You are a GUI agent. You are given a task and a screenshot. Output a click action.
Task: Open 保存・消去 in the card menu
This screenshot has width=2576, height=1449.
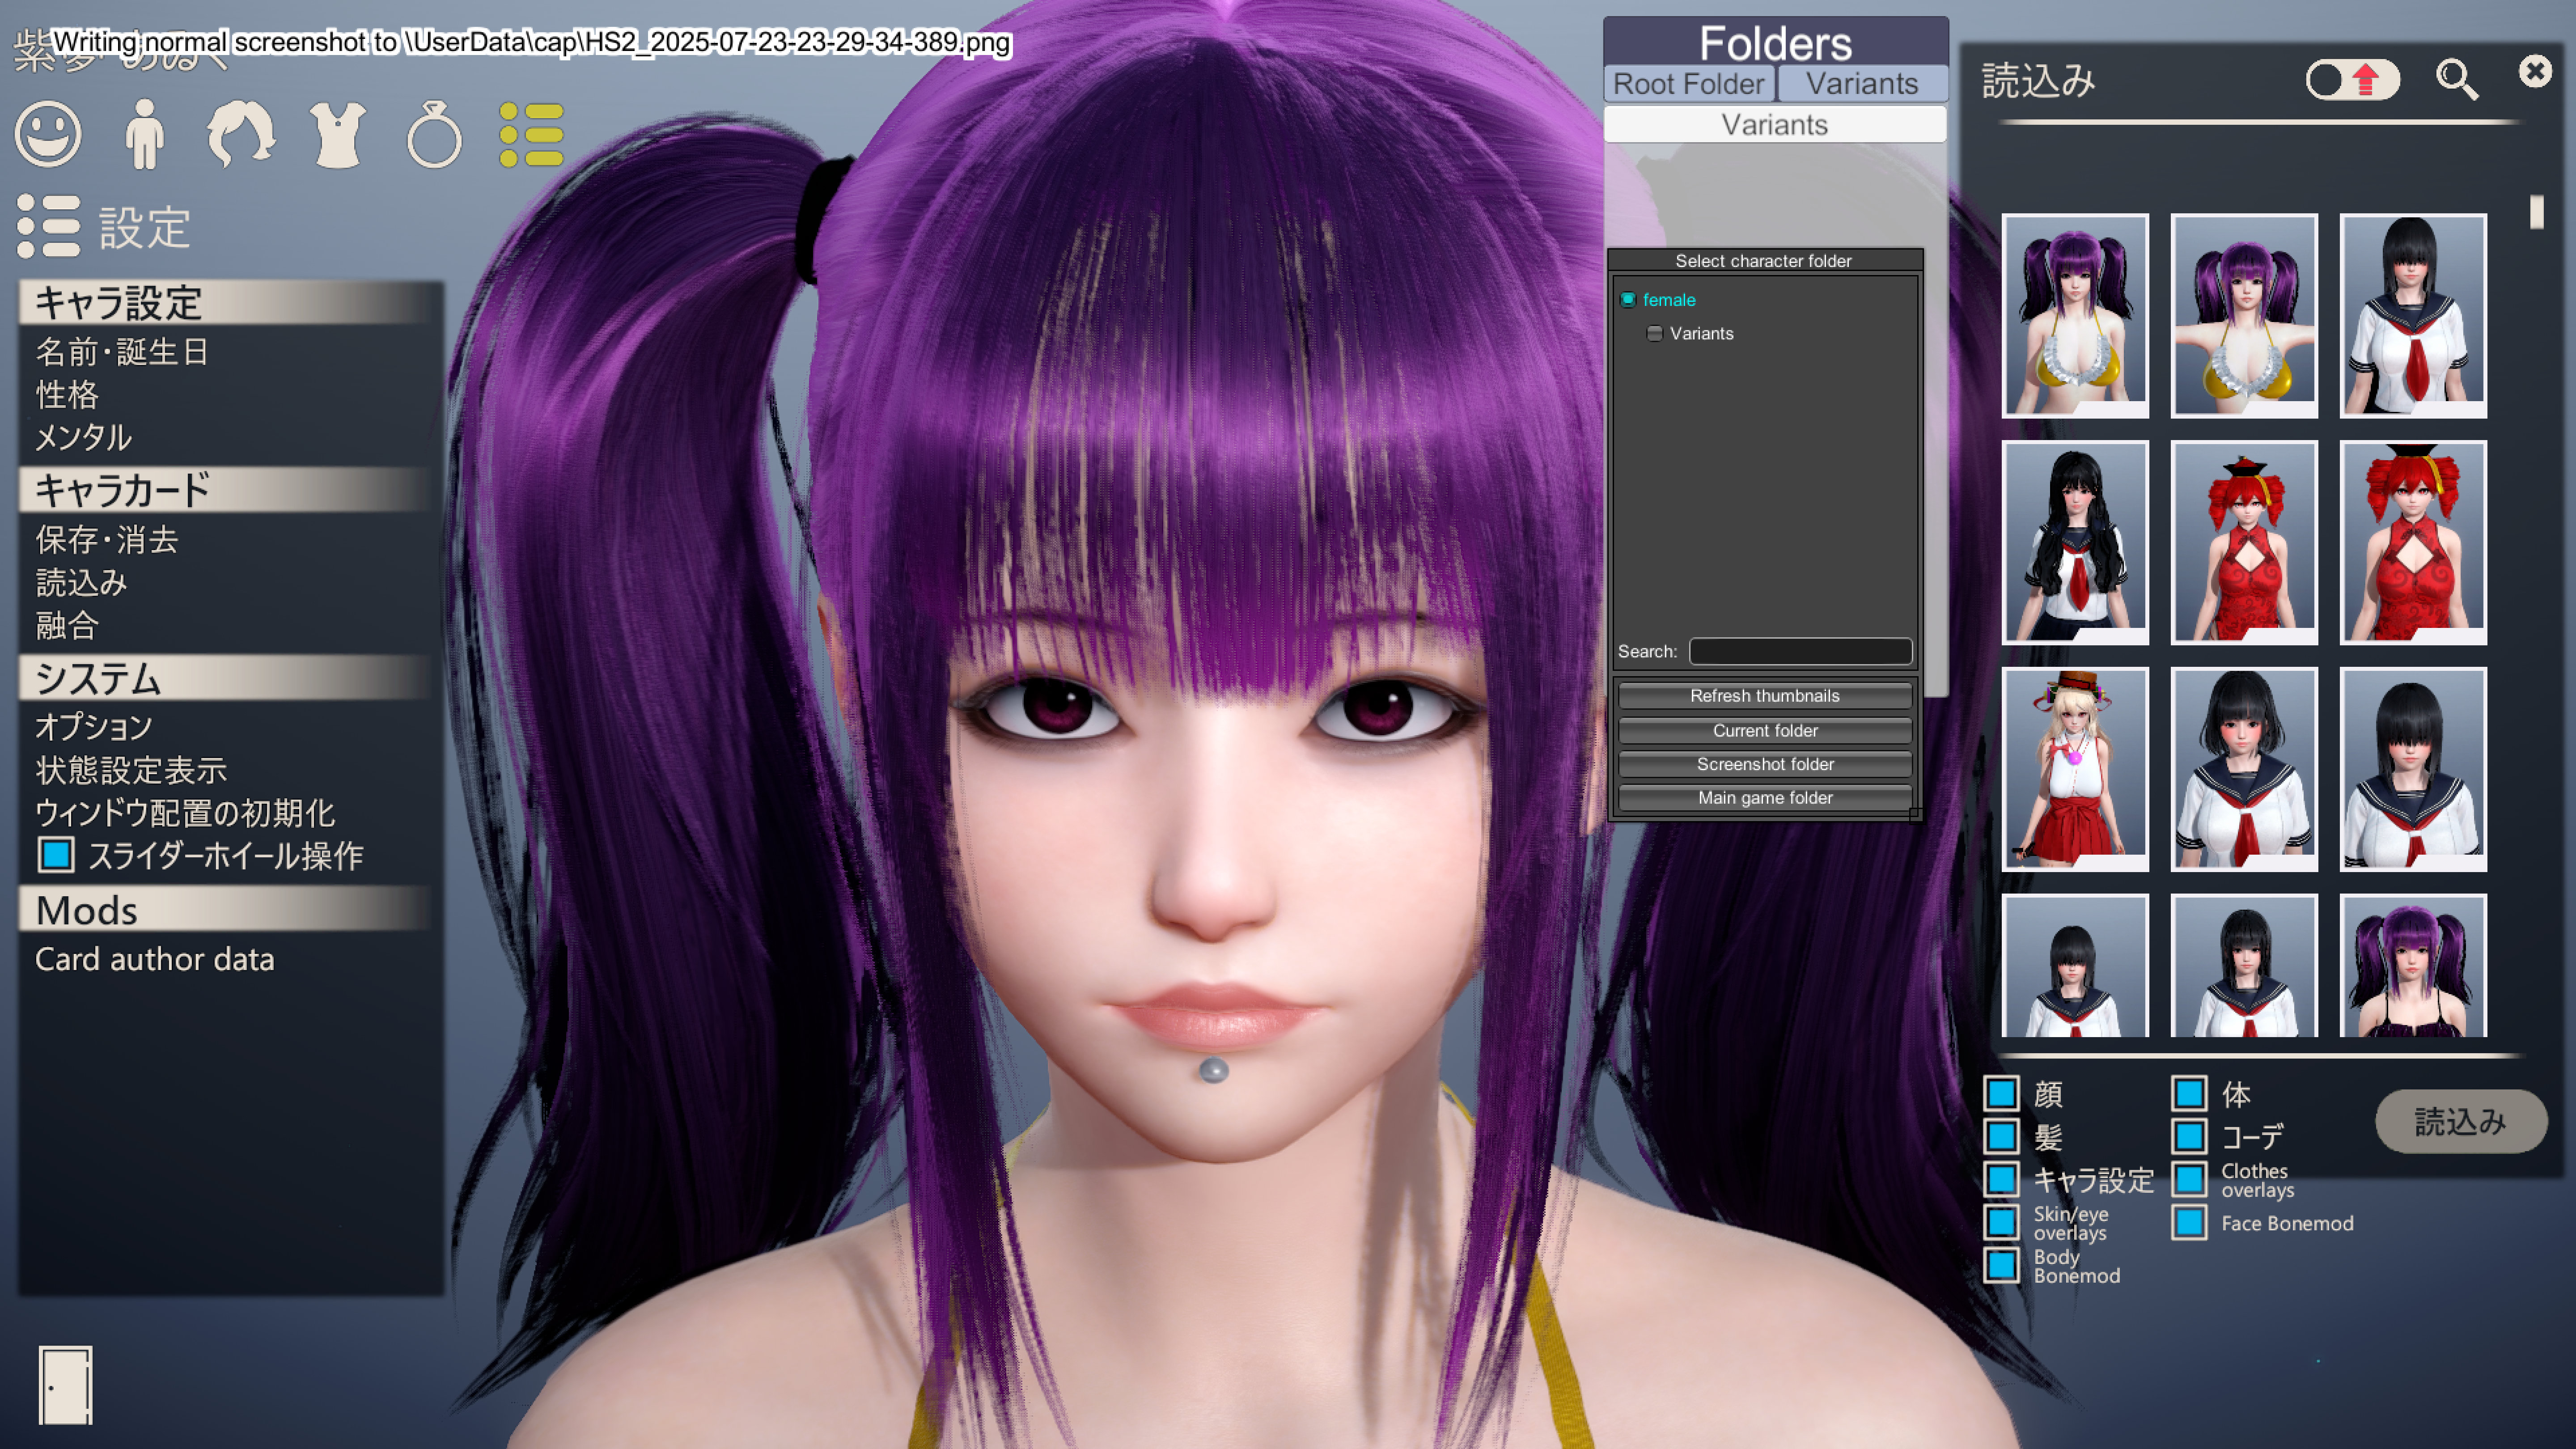[107, 540]
